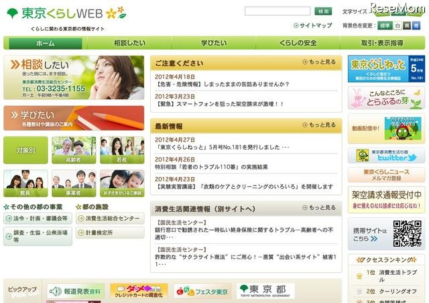Click the green 検索 search button
The height and width of the screenshot is (303, 429).
click(323, 11)
